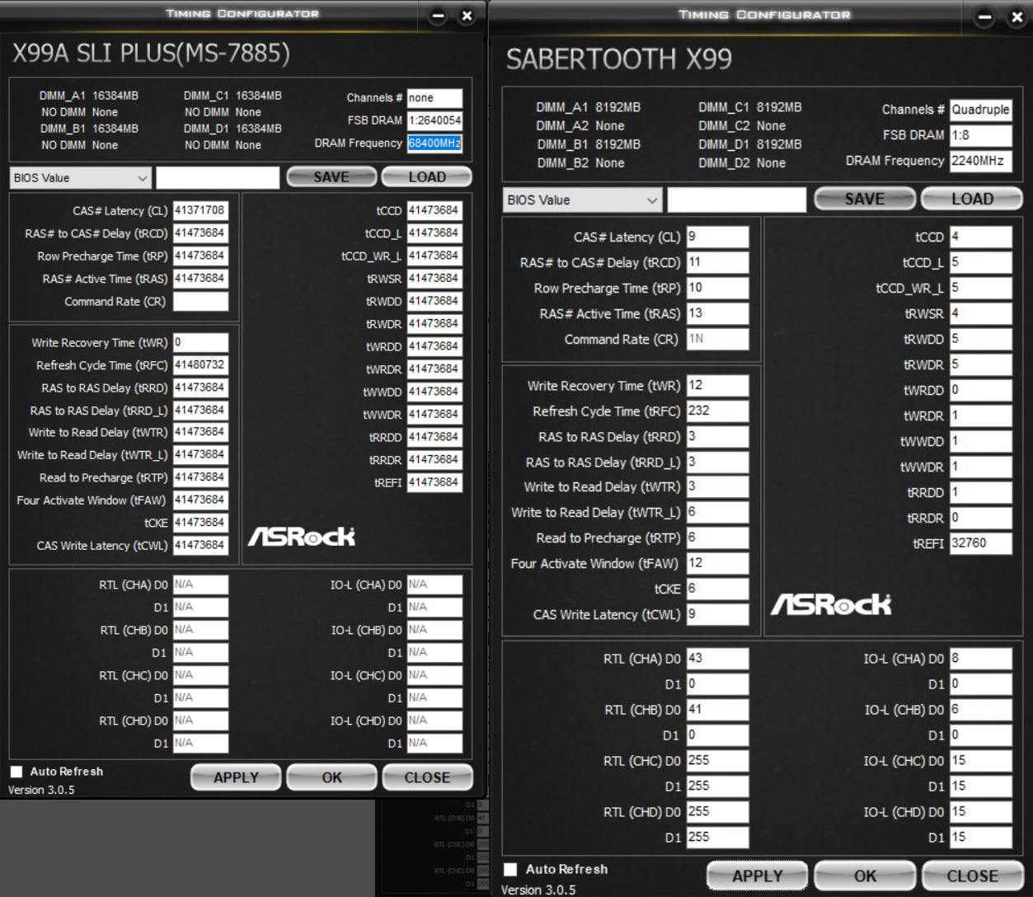
Task: Click tRWSR field in SABERTOOTH X99 window
Action: click(980, 313)
